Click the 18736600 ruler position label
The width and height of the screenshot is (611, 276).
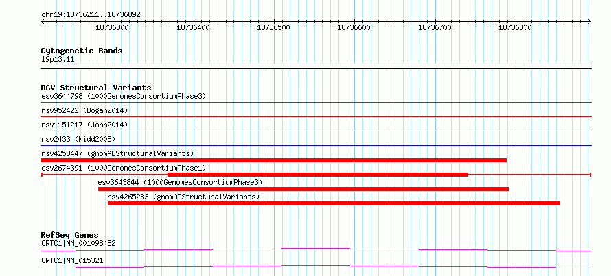click(354, 28)
